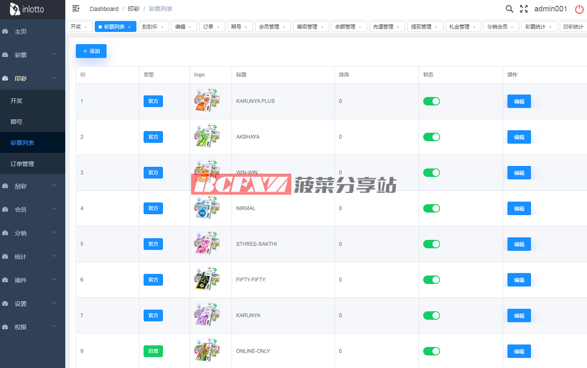Click the FIFTY-FIFTY logo thumbnail
This screenshot has width=587, height=368.
point(207,280)
